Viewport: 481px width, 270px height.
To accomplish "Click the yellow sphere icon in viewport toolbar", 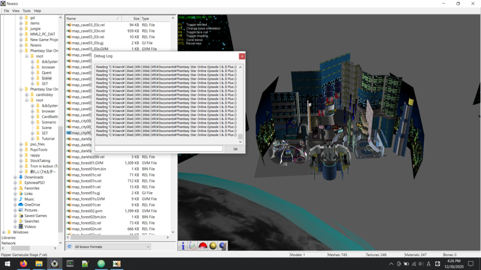I will coord(213,246).
